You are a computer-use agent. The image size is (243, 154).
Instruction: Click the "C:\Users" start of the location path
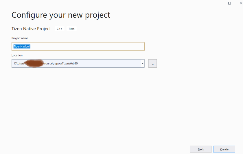click(19, 64)
